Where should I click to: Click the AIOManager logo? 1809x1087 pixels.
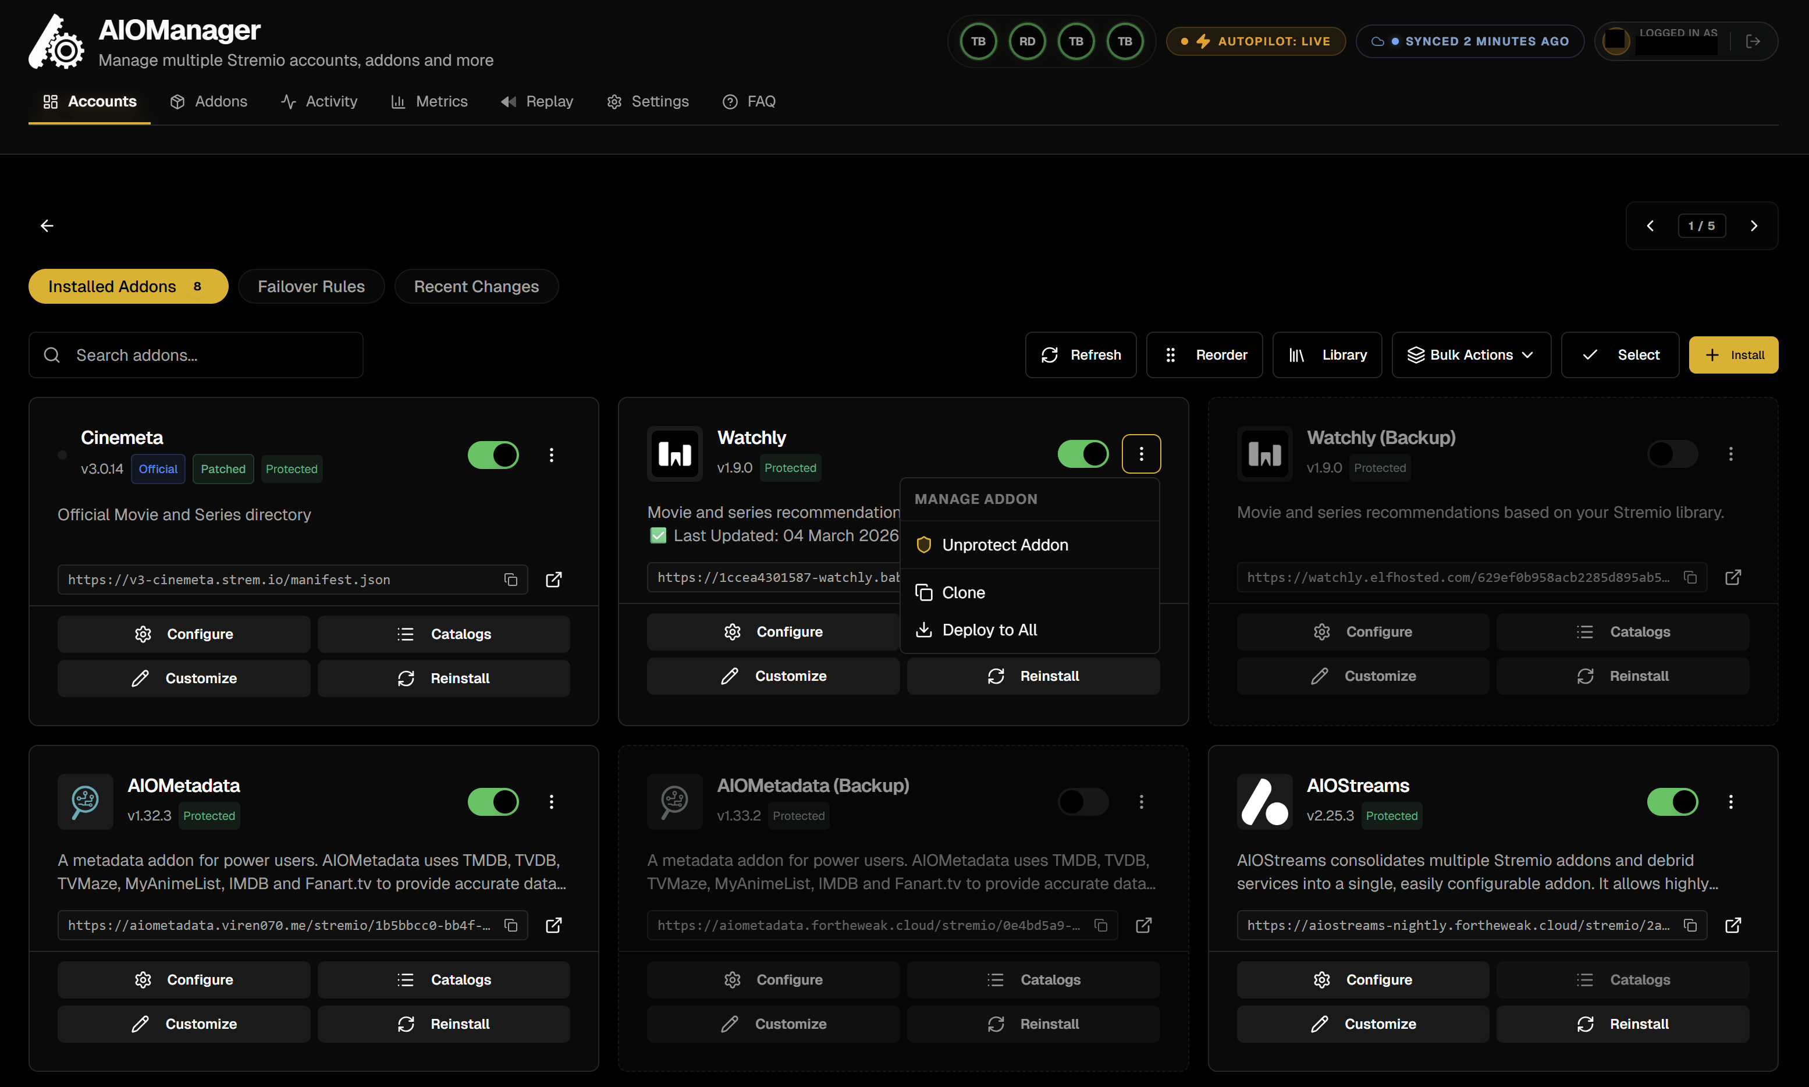[56, 42]
